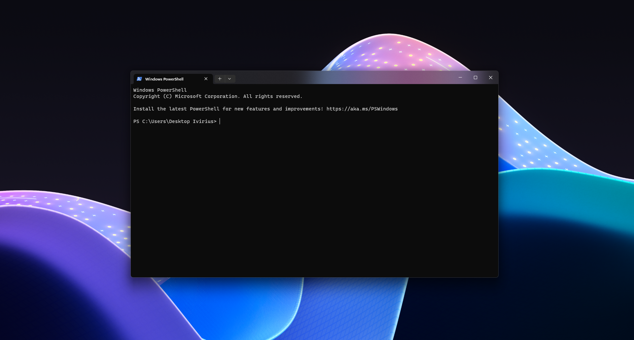
Task: Click the X inside the Windows PowerShell tab
Action: click(x=206, y=79)
